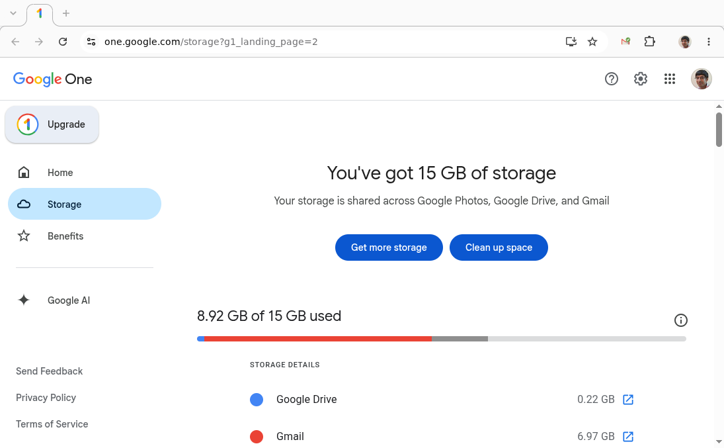Click the page vertical scrollbar thumb
Screen dimensions: 724x448
[x=719, y=130]
